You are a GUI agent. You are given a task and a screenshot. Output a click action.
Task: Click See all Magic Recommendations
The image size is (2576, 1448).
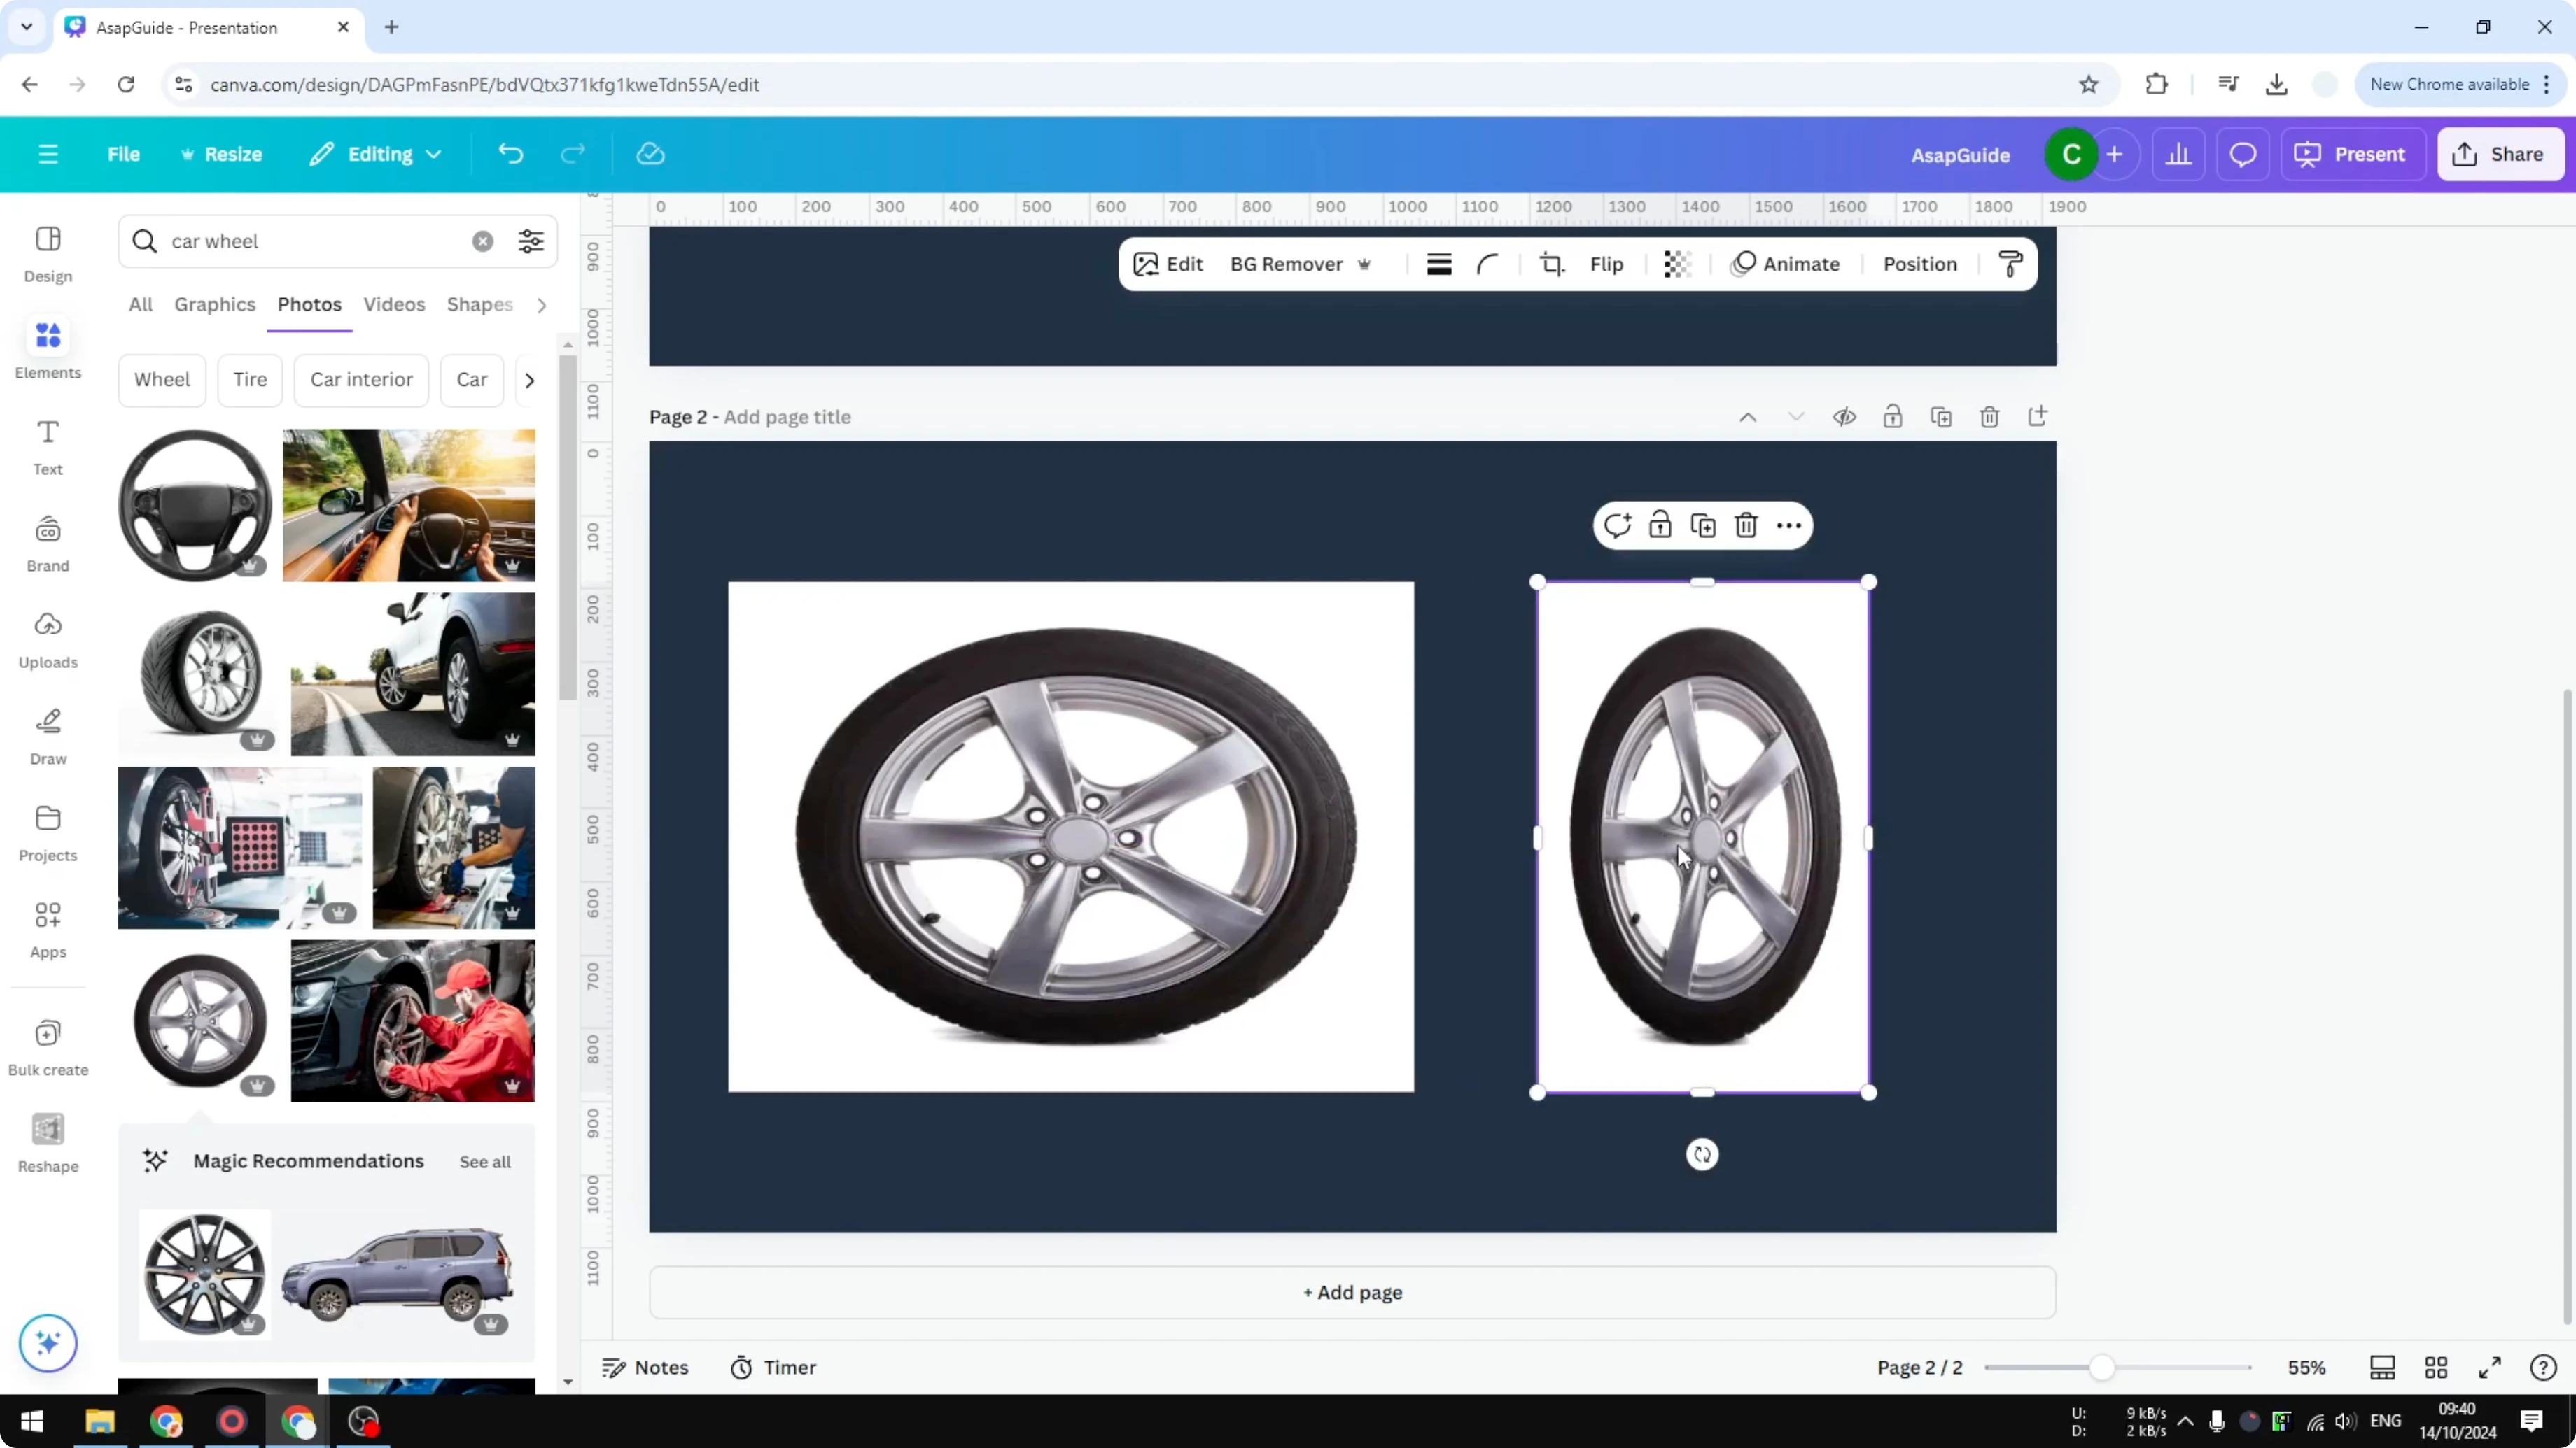pos(484,1161)
